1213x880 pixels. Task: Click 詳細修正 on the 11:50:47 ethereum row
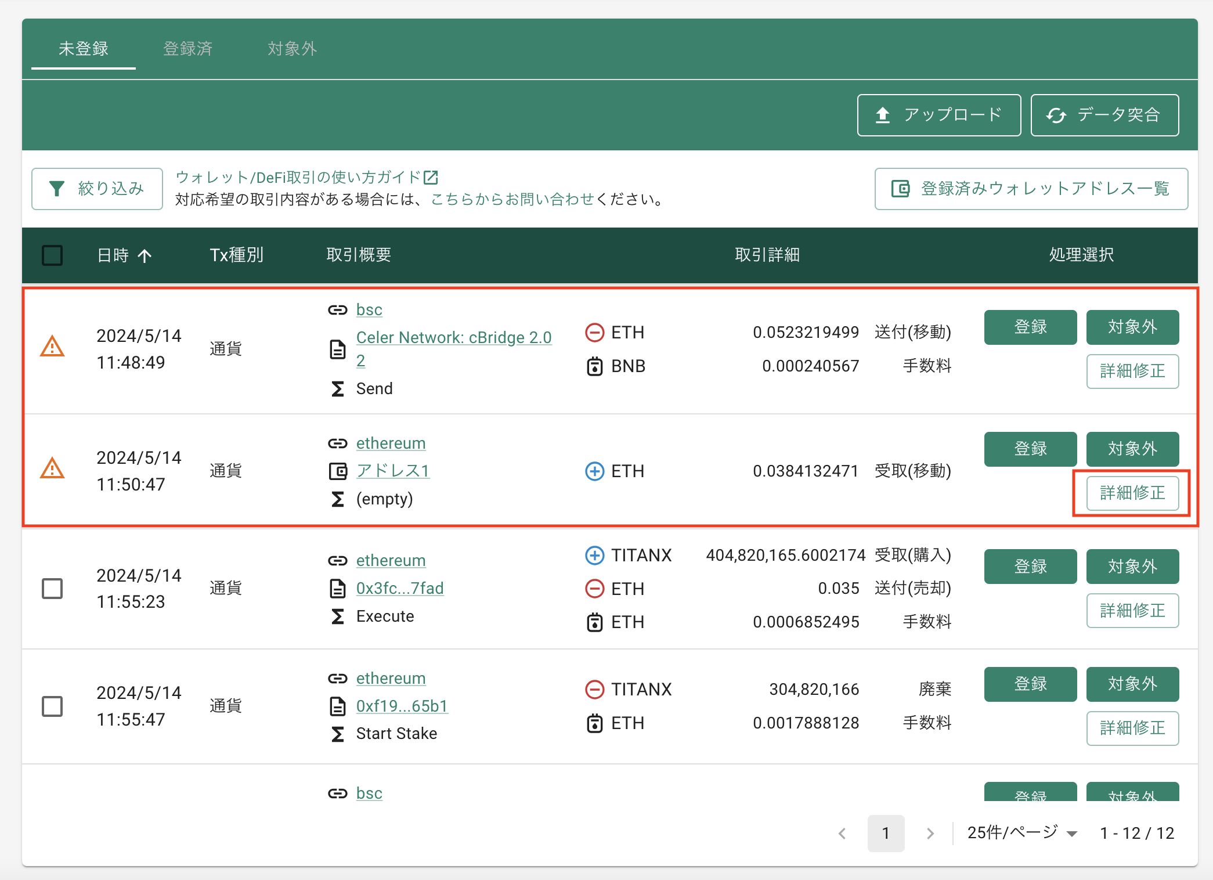click(x=1132, y=493)
